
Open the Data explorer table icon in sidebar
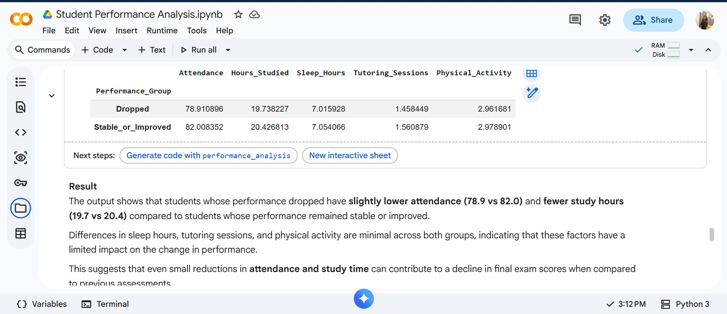point(20,233)
